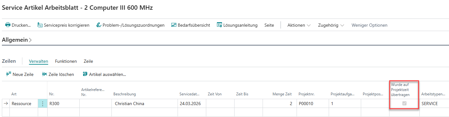Click the Servicepreis korrigieren icon
Viewport: 449px width, 117px height.
tap(40, 25)
